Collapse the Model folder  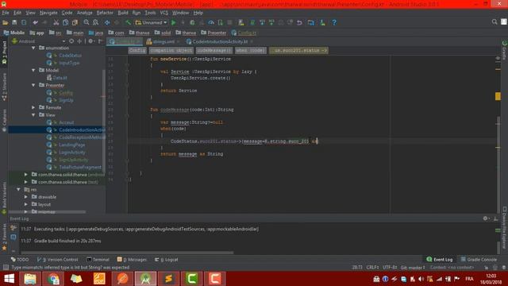point(33,70)
